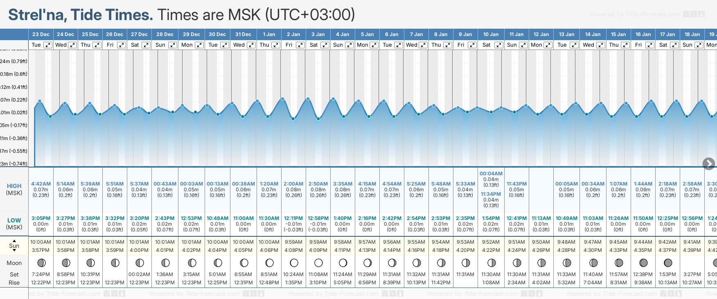
Task: Select the moon phase icon under 23 Dec
Action: click(41, 263)
